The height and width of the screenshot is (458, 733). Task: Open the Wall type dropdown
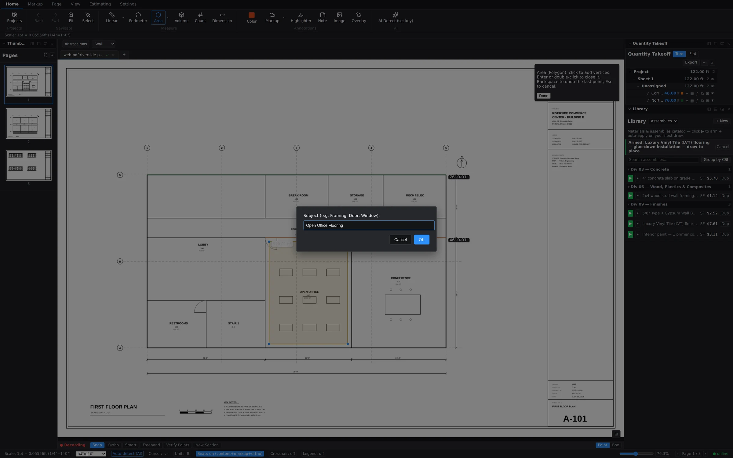104,44
